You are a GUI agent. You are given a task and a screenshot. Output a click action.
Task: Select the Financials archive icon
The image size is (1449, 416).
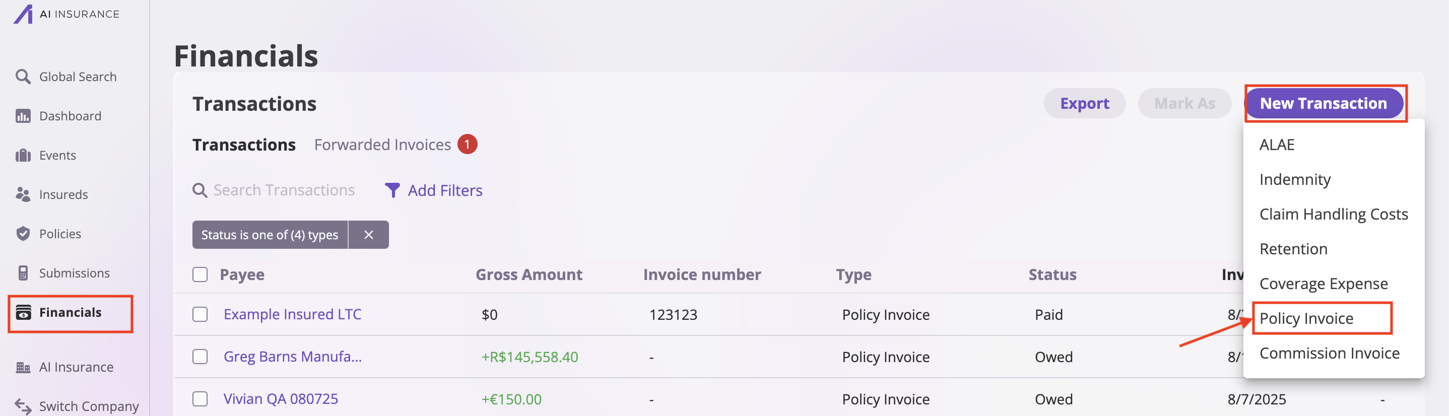pyautogui.click(x=24, y=312)
